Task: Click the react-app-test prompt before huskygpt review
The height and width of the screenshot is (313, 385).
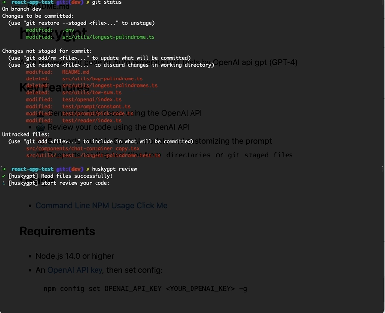Action: tap(32, 169)
